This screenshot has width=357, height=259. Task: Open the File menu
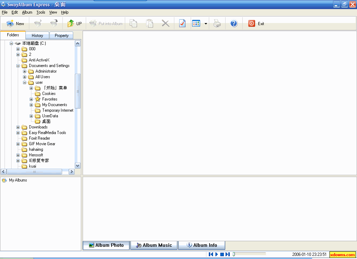click(x=5, y=12)
